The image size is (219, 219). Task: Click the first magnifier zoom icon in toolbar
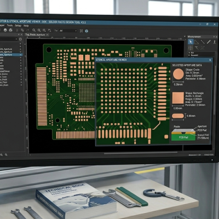[34, 30]
